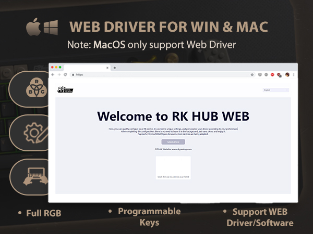Open the dark red extension icon with badge
This screenshot has height=234, width=313.
[x=279, y=75]
